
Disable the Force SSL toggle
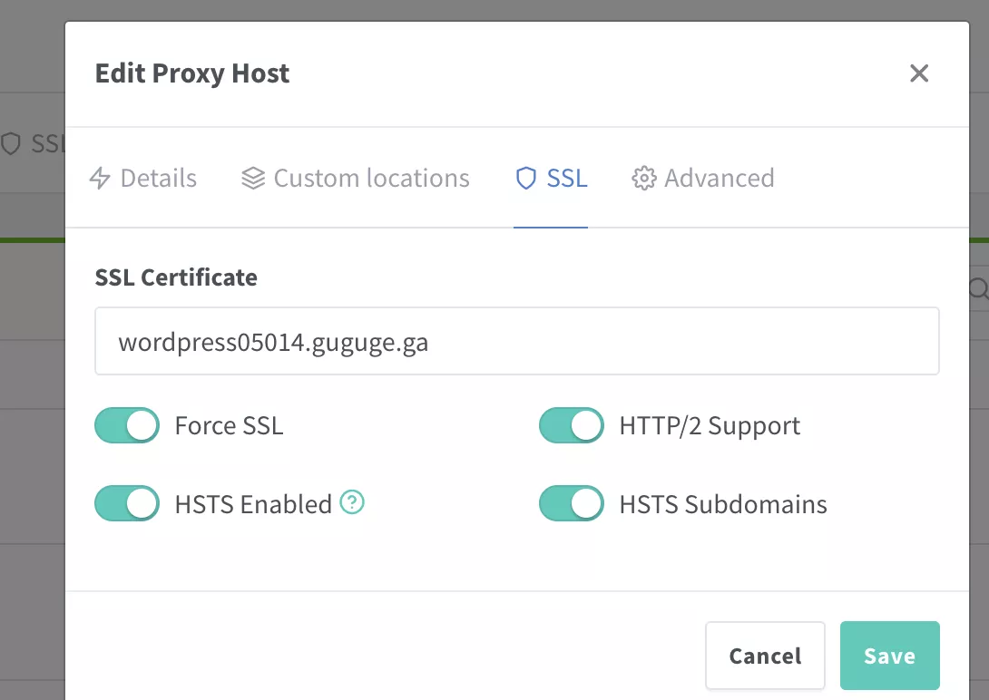coord(127,425)
